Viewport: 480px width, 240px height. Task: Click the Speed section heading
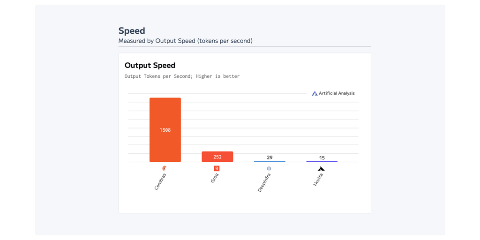pyautogui.click(x=132, y=31)
